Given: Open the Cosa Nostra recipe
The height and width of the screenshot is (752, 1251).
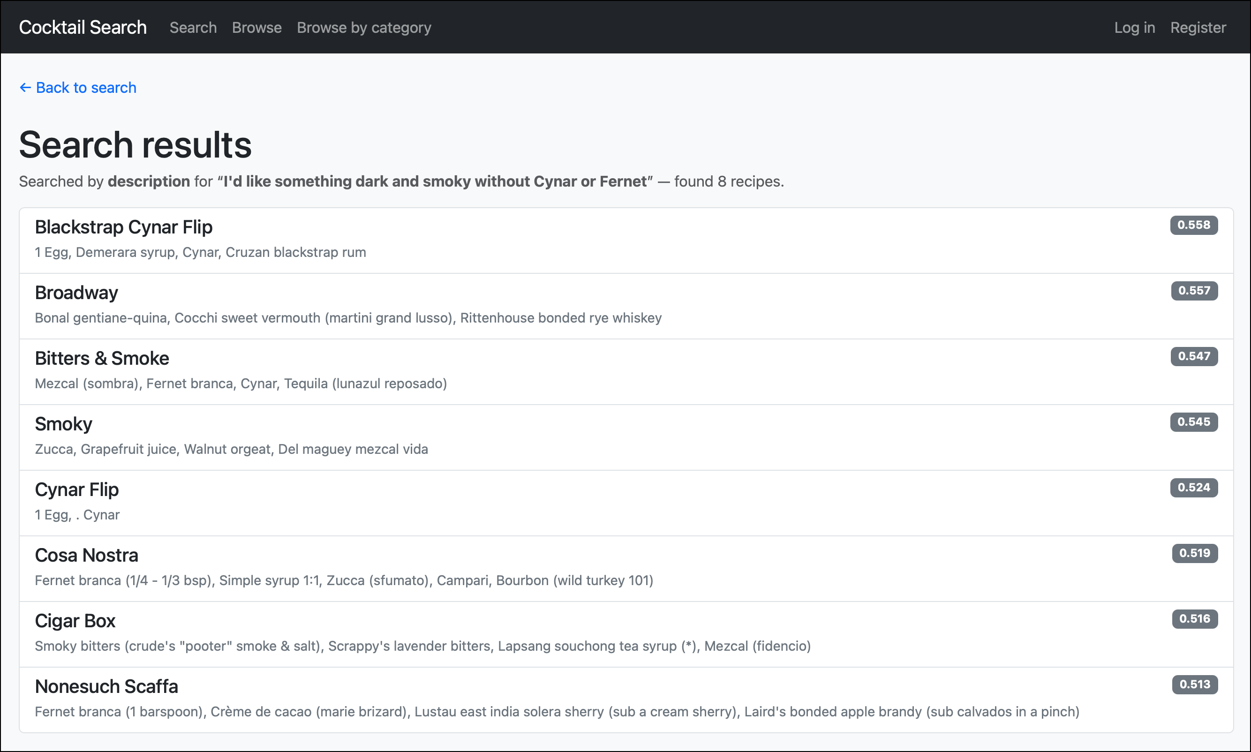Looking at the screenshot, I should click(x=87, y=555).
